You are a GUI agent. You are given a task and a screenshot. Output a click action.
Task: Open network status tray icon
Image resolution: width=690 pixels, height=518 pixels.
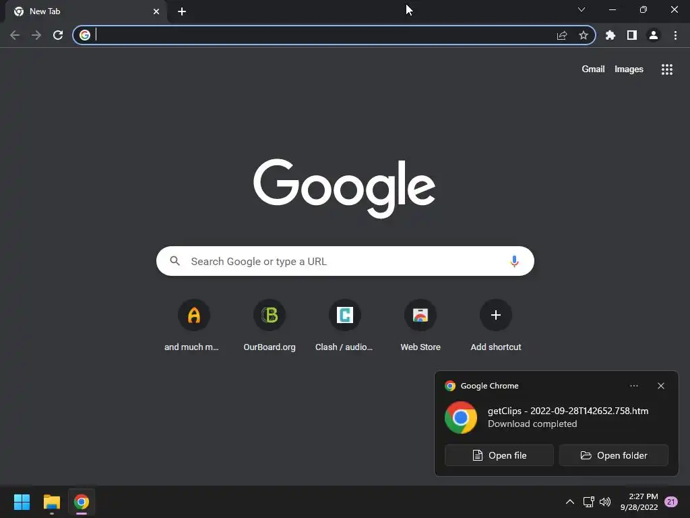click(x=588, y=502)
